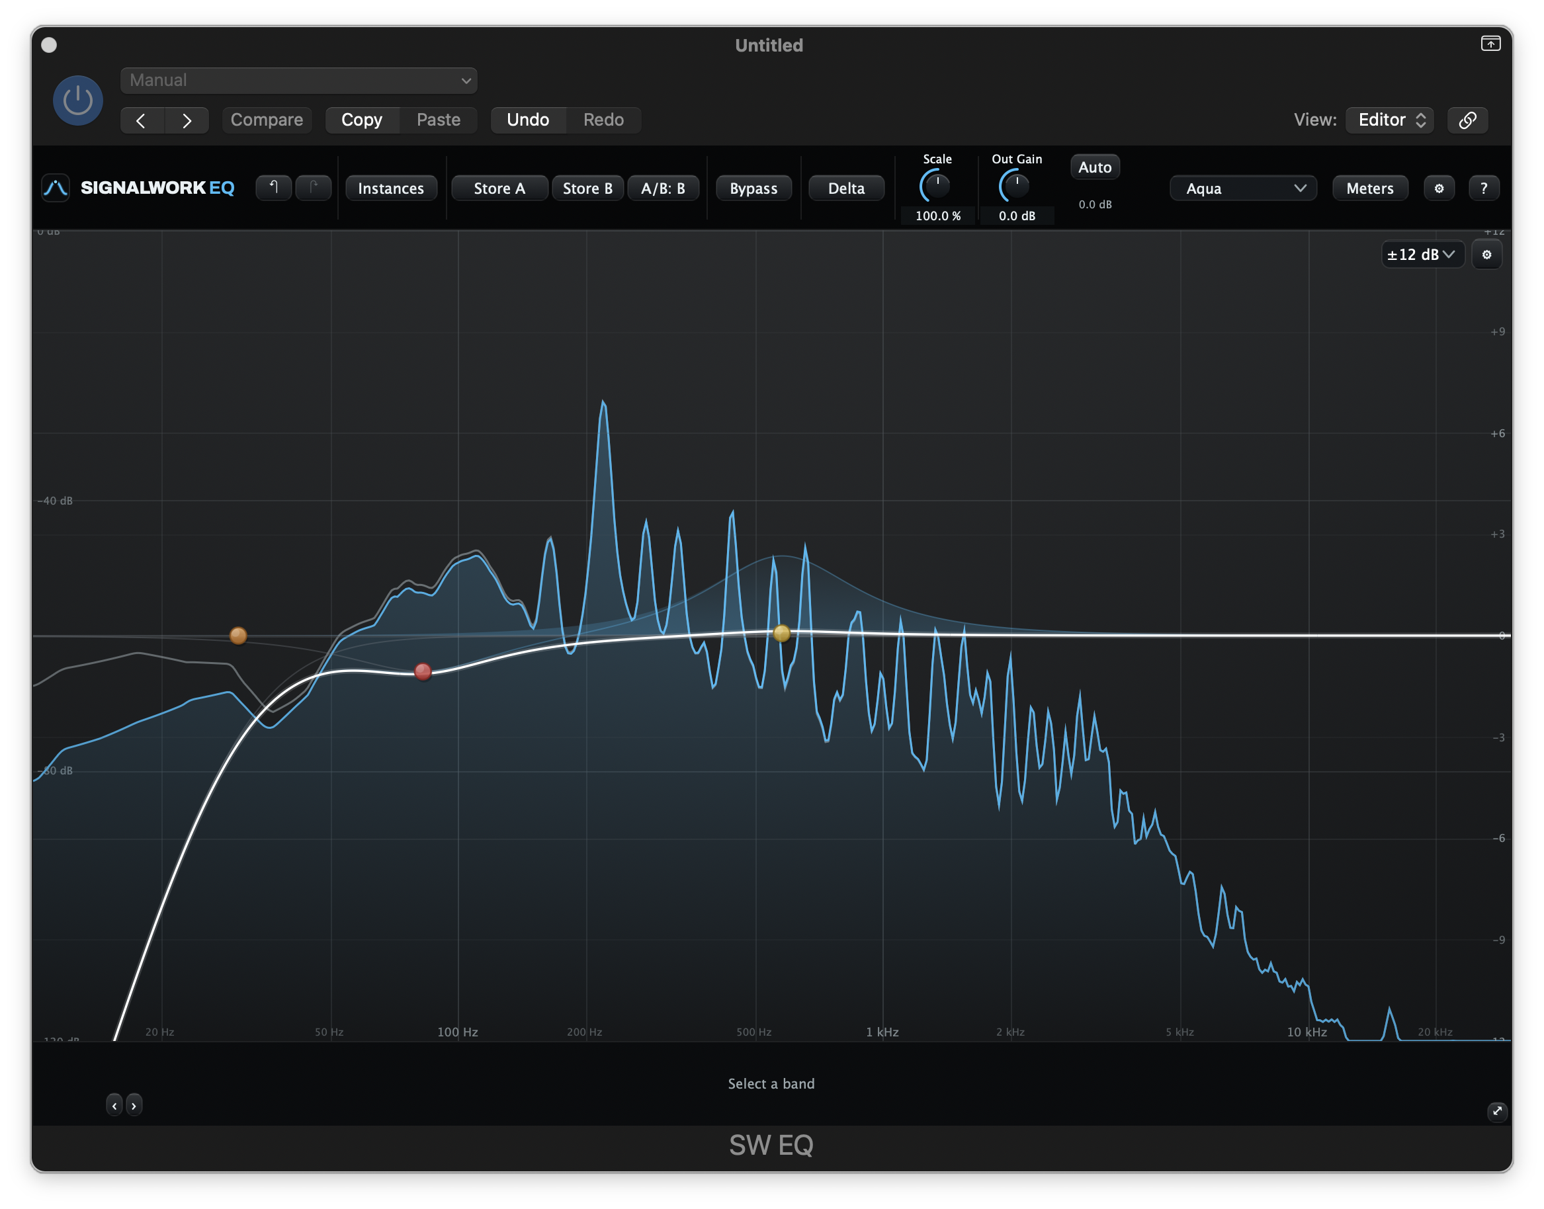
Task: Click the Scale knob
Action: (937, 185)
